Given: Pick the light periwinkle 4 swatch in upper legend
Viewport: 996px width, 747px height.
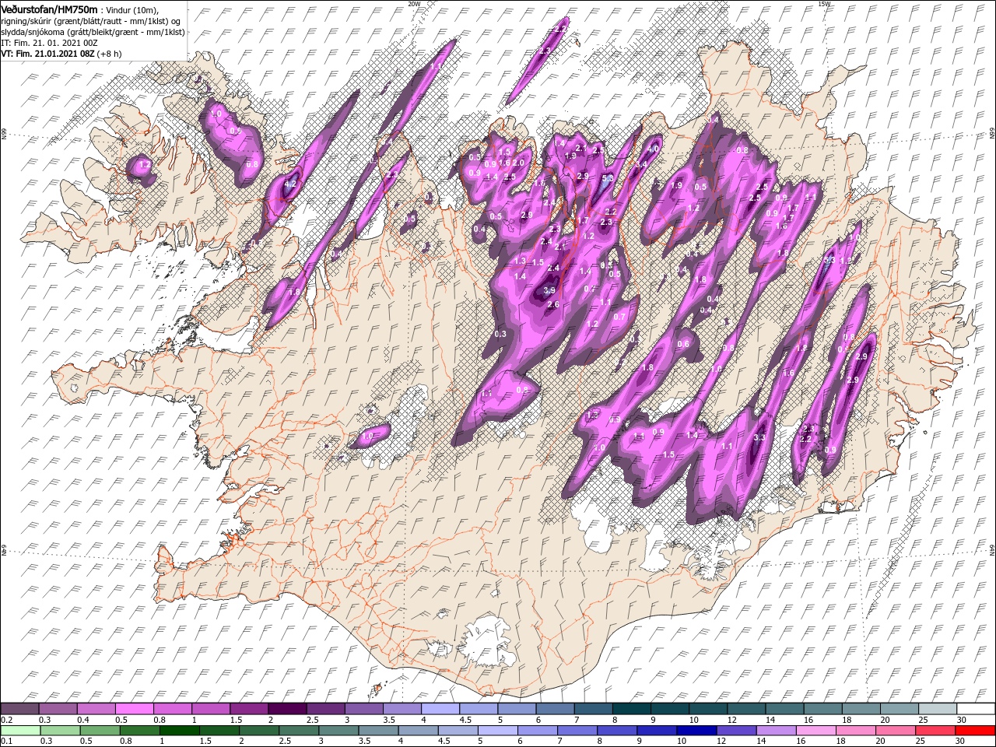Looking at the screenshot, I should [440, 709].
